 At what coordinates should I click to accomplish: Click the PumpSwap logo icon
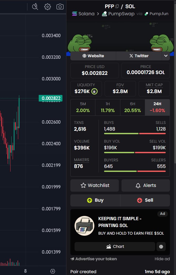(105, 14)
